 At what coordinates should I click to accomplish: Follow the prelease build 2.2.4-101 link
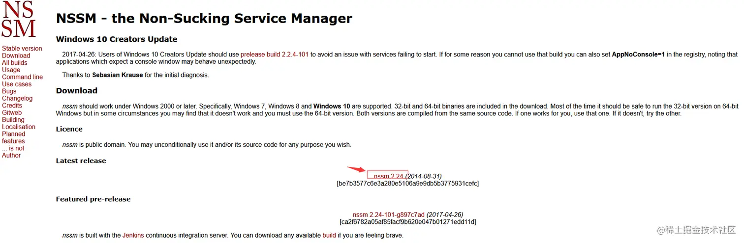(x=275, y=54)
